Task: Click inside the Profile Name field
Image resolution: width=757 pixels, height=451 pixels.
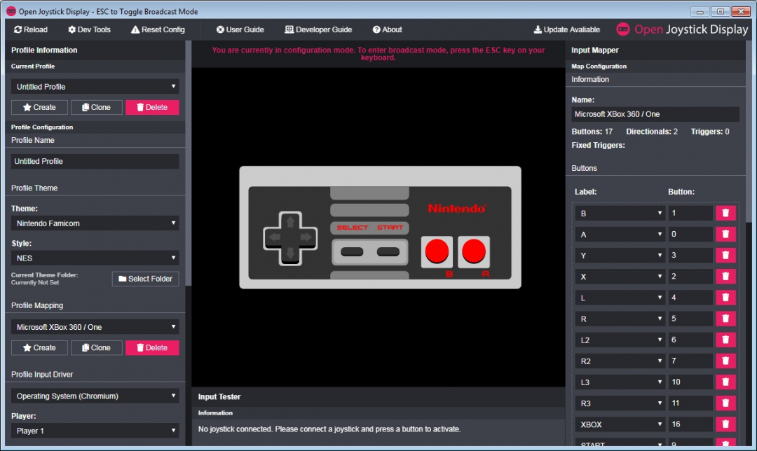Action: [x=95, y=161]
